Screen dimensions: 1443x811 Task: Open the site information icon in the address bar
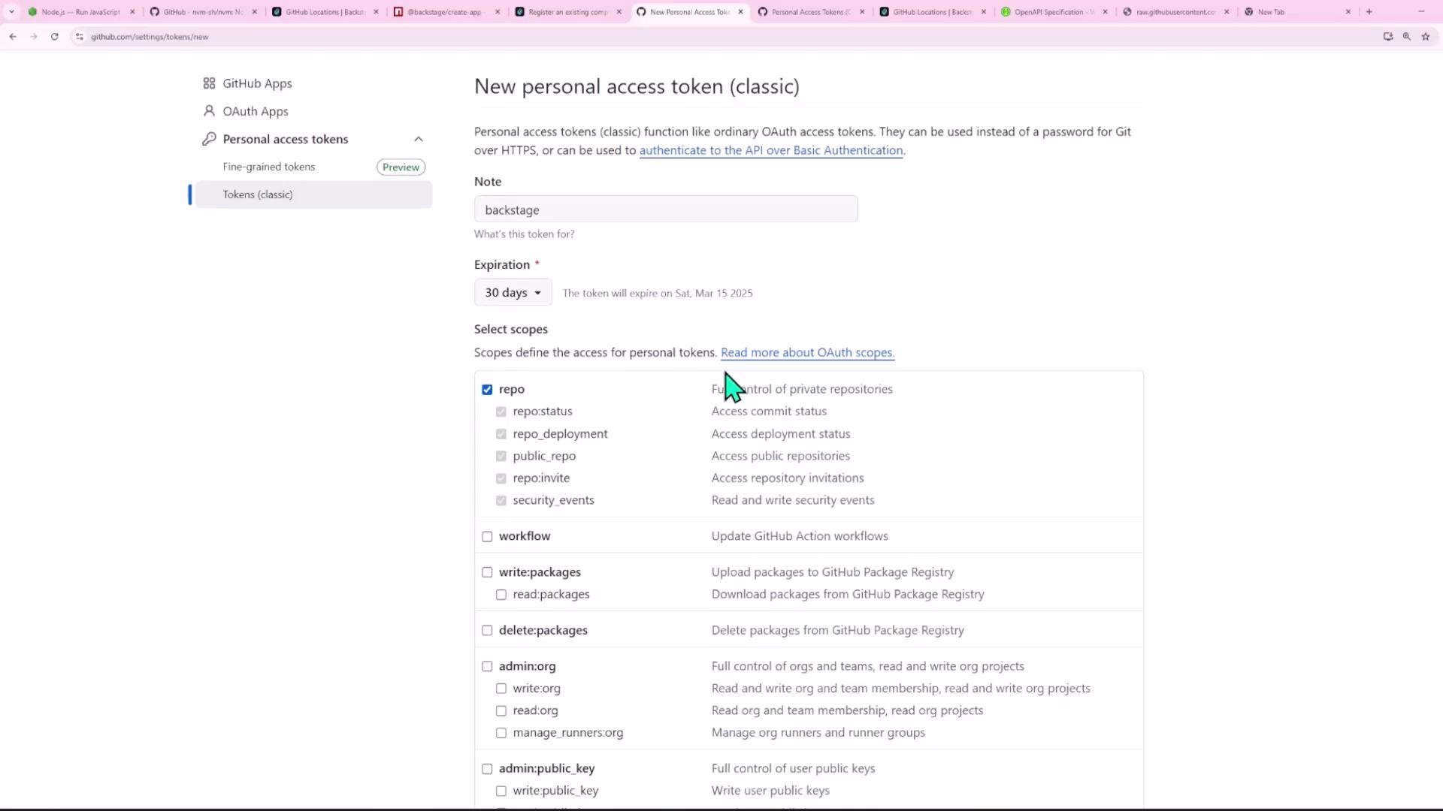(80, 37)
